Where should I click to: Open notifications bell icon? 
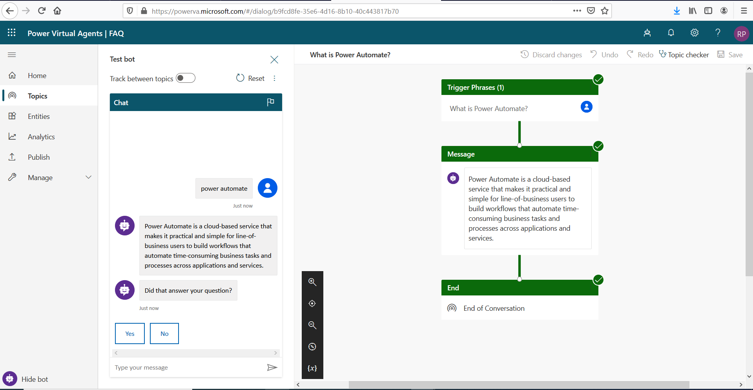(x=671, y=33)
